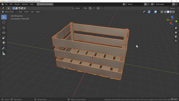Viewport: 179px width, 101px height.
Task: Expand the Options dropdown
Action: (173, 8)
